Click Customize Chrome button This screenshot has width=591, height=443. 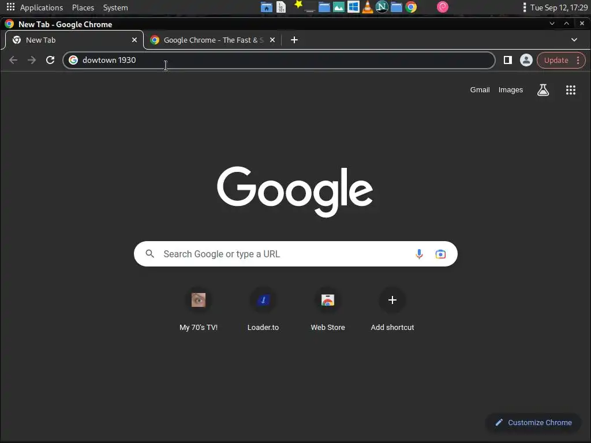pos(533,423)
